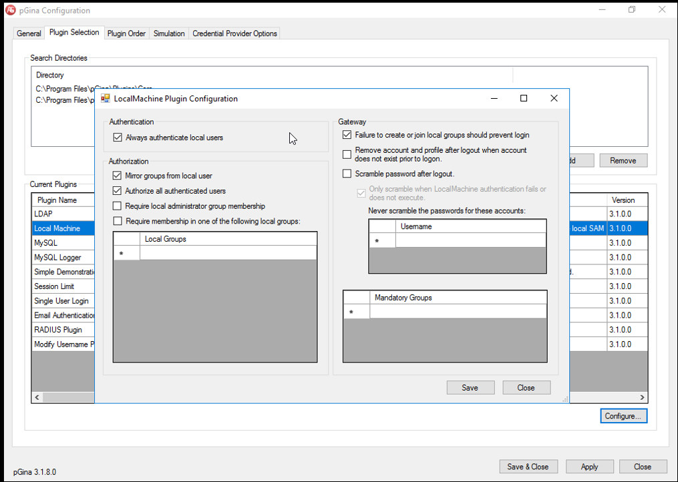Click the new row cell under Local Groups
The width and height of the screenshot is (678, 482).
point(228,253)
